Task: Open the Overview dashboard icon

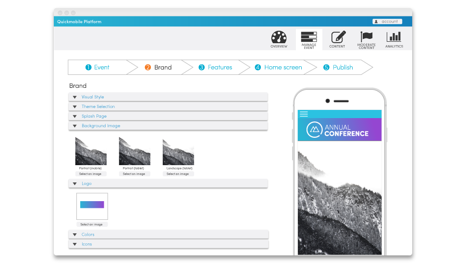Action: tap(279, 39)
